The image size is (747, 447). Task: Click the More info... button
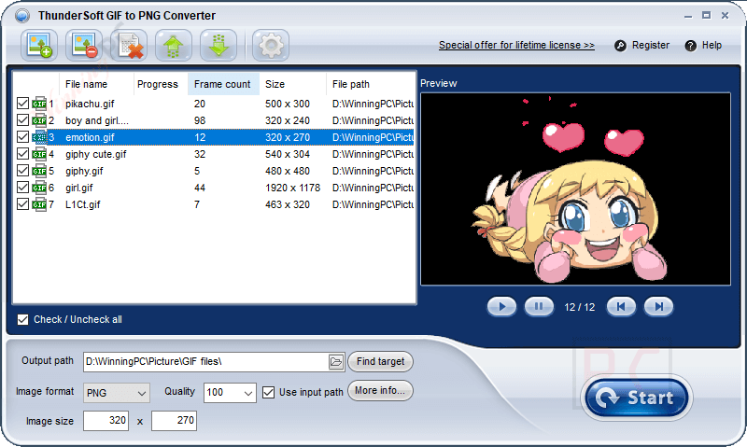pyautogui.click(x=380, y=391)
